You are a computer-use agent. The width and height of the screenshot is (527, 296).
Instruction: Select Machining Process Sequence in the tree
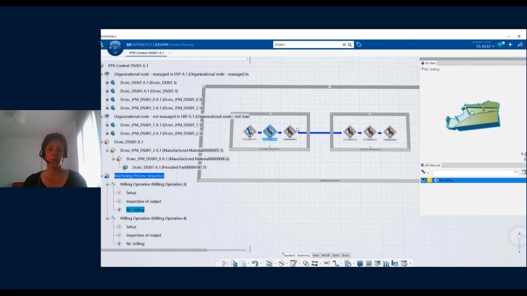[x=139, y=176]
